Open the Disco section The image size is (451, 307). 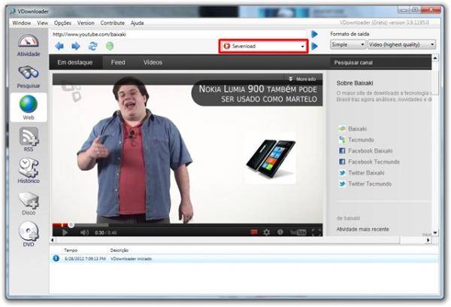click(x=29, y=204)
